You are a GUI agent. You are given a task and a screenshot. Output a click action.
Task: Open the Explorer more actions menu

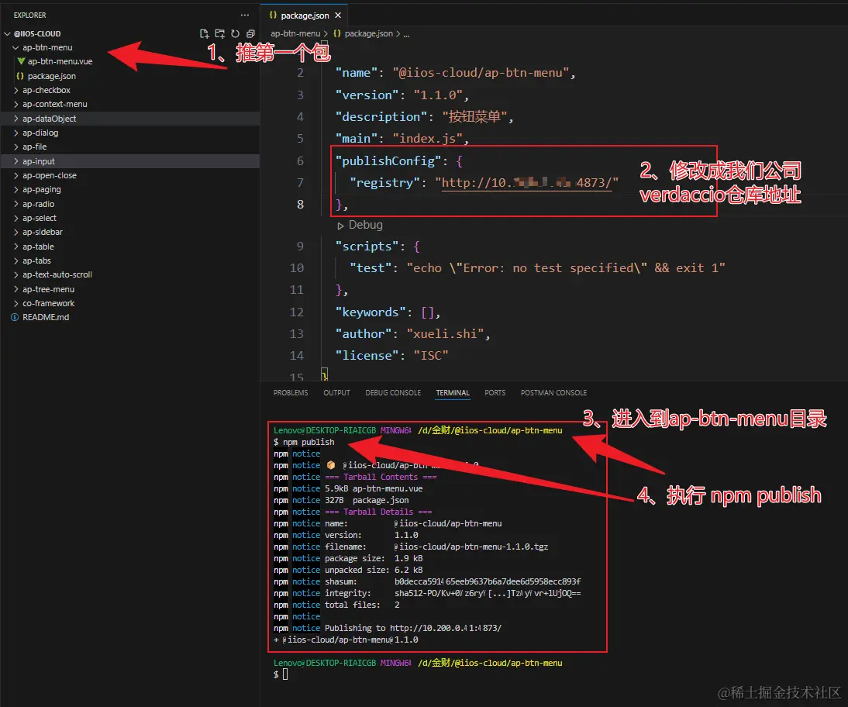click(245, 16)
